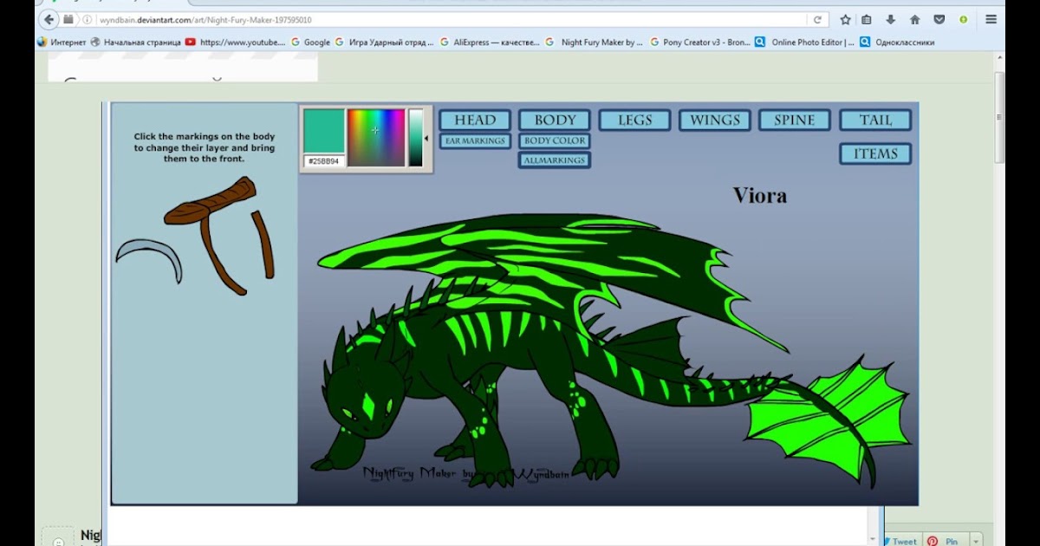Screen dimensions: 1040x546
Task: Open the downloads arrow icon
Action: pos(890,19)
